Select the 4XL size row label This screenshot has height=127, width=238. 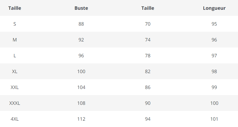[15, 119]
